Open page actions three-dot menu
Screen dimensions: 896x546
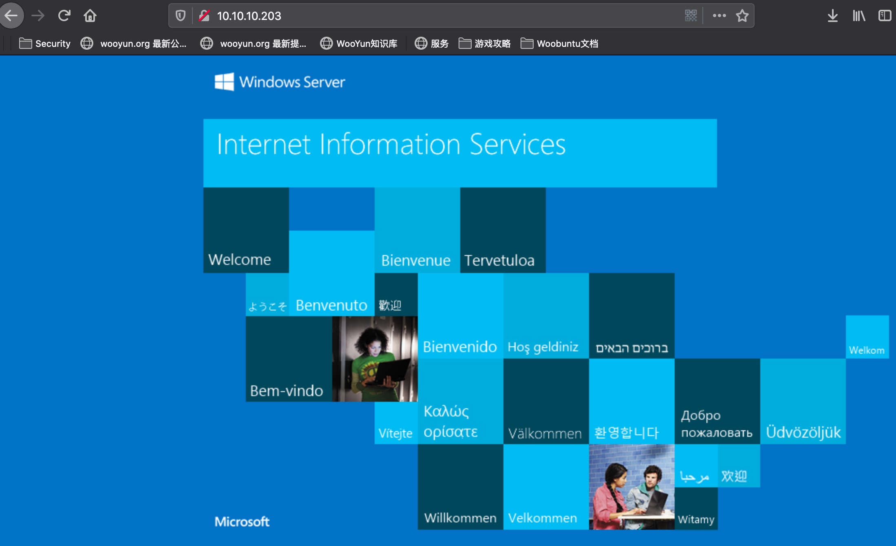pos(719,16)
